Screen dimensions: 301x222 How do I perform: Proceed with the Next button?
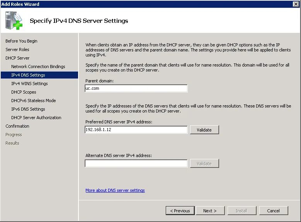click(210, 211)
